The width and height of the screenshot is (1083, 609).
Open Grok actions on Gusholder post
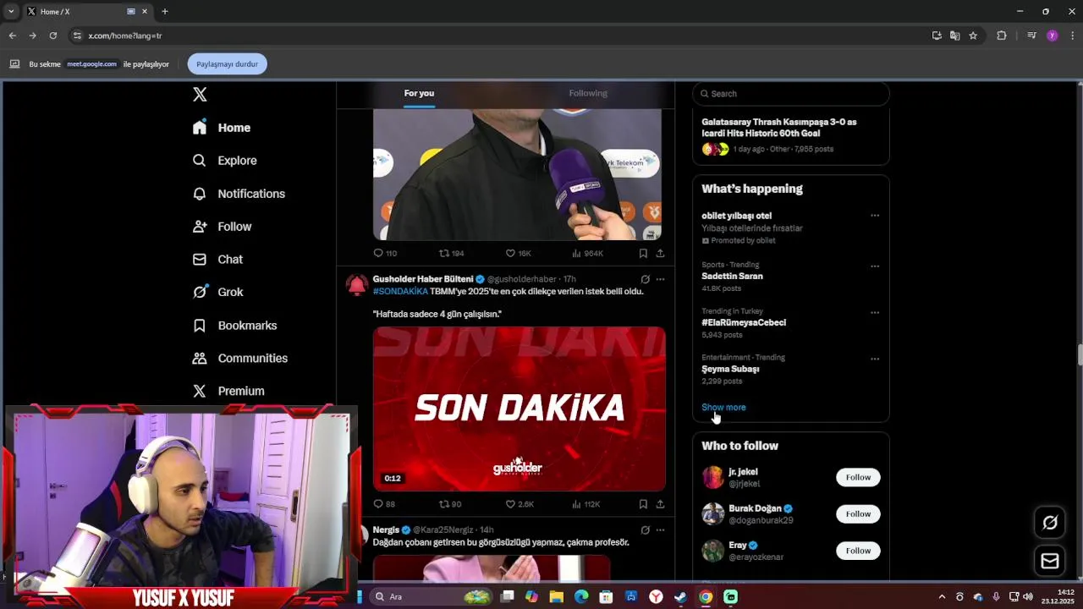[x=645, y=279]
